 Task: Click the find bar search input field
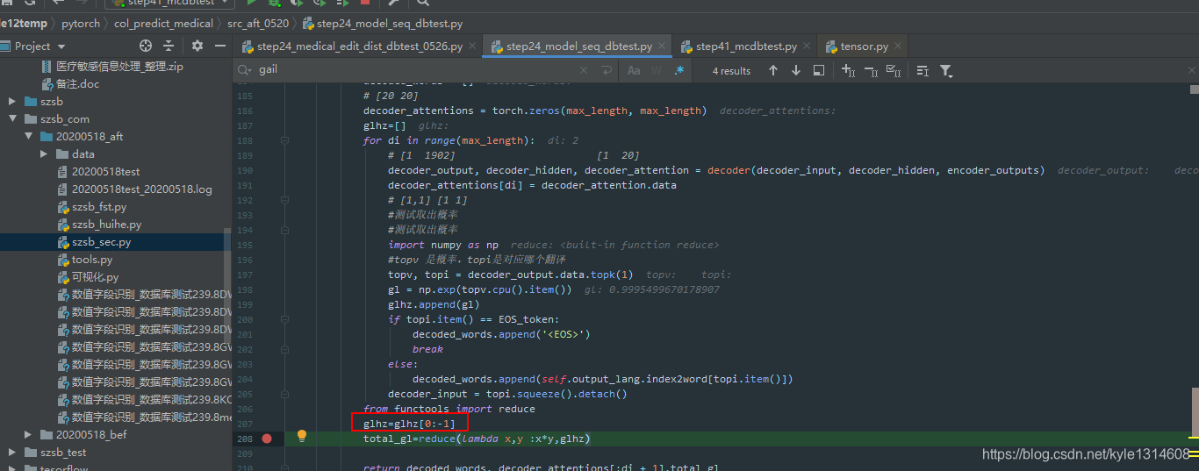[x=413, y=70]
